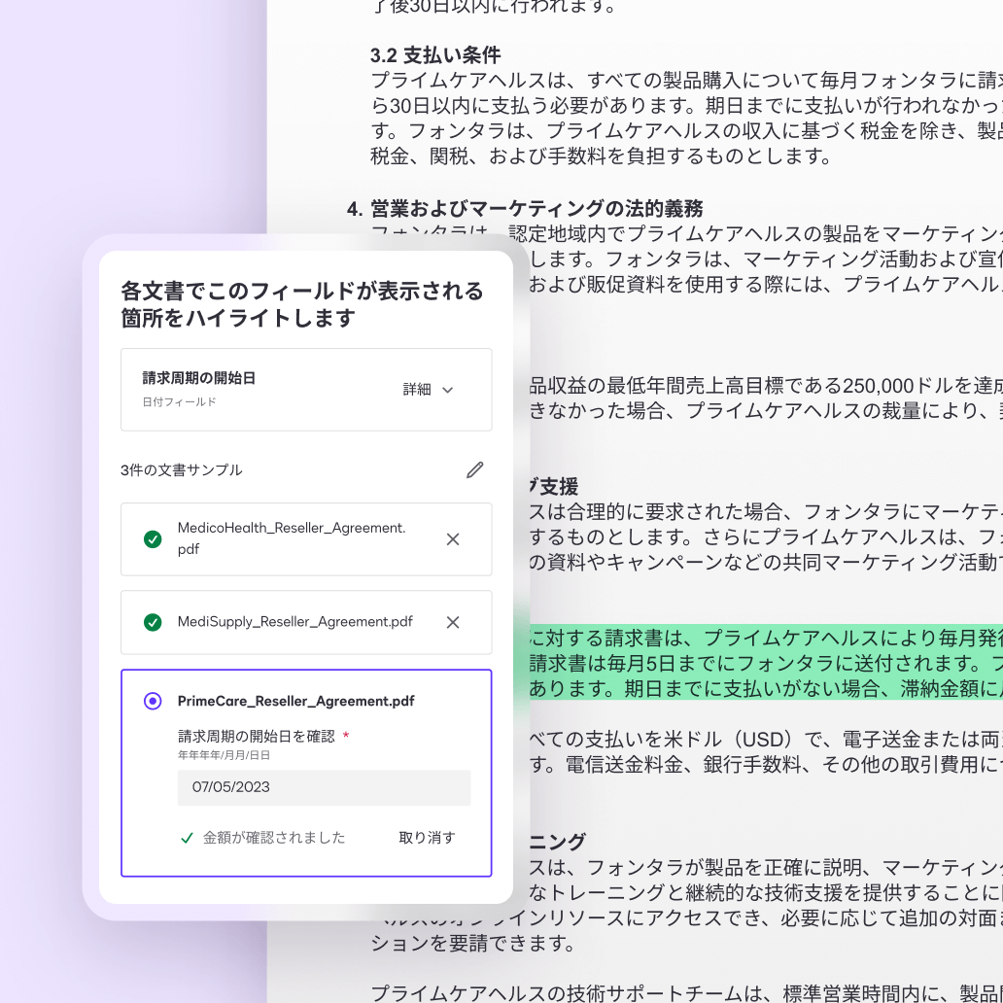This screenshot has height=1003, width=1003.
Task: Click the calendar date field icon area showing 07/05/2023
Action: coord(324,787)
